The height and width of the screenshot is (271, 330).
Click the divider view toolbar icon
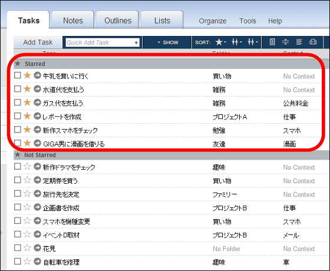285,42
